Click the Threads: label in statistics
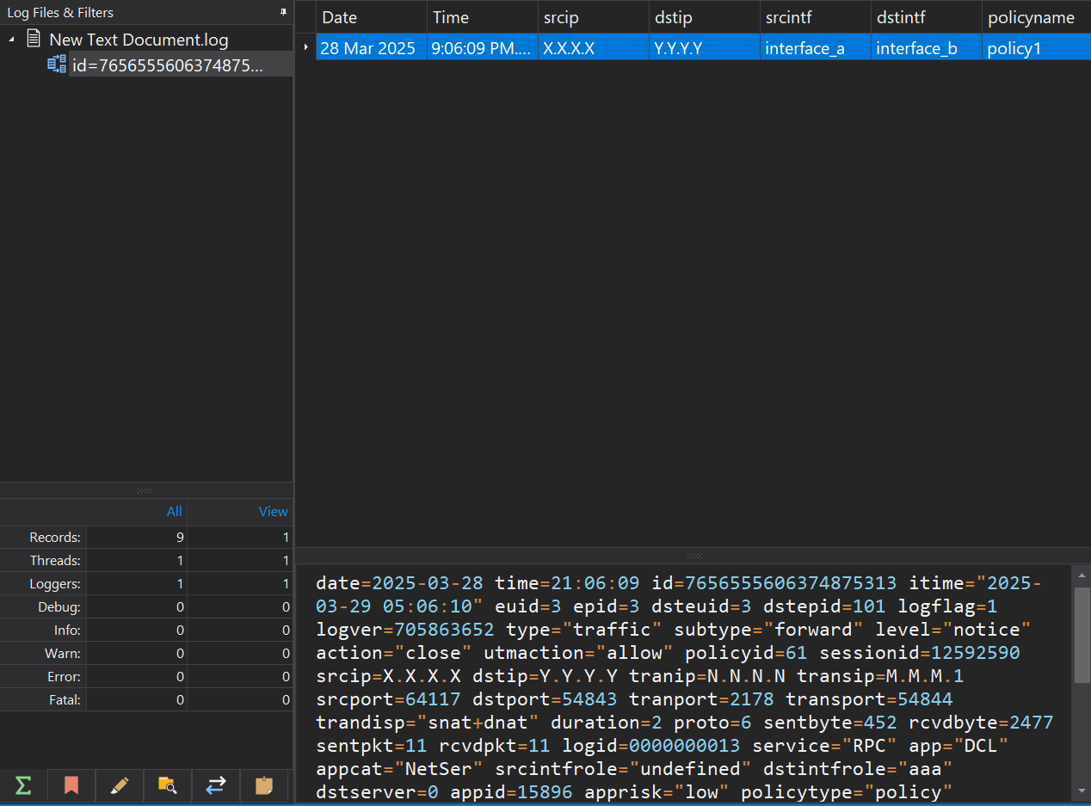Viewport: 1091px width, 806px height. (55, 561)
